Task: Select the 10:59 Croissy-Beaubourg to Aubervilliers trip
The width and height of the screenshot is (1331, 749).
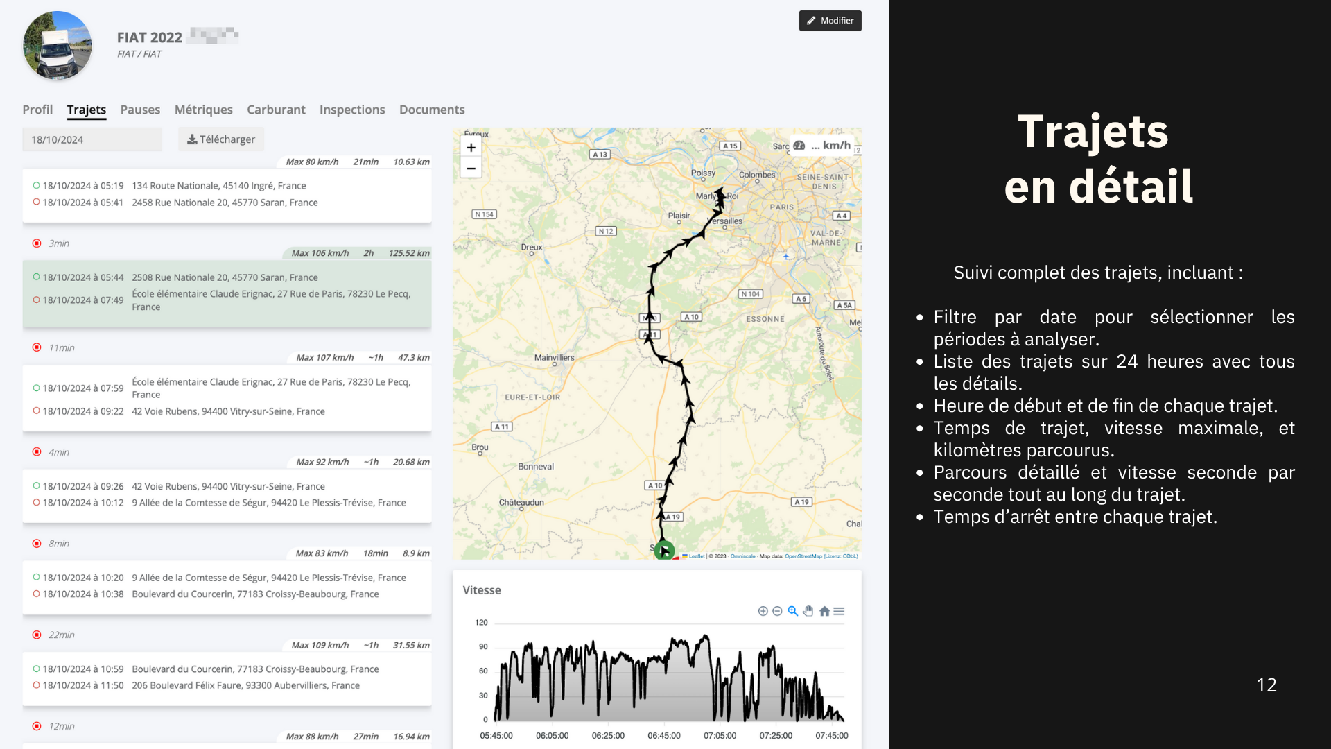Action: point(227,678)
